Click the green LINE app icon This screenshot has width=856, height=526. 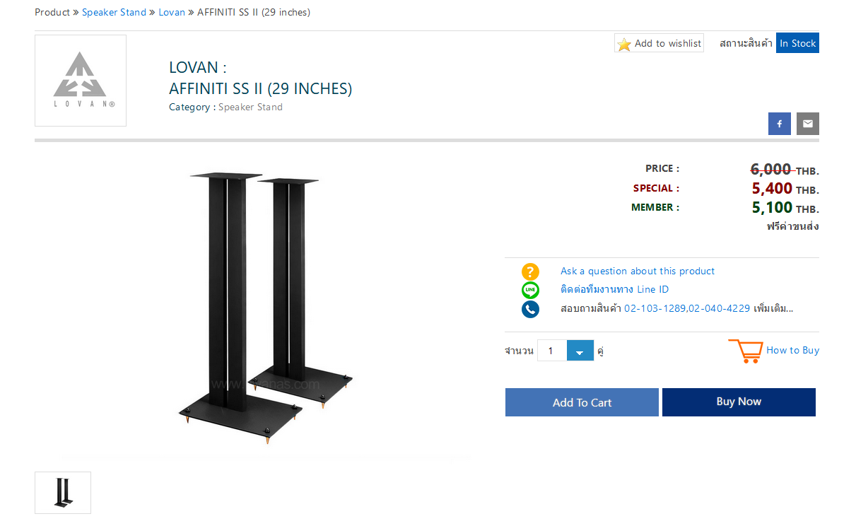(530, 290)
